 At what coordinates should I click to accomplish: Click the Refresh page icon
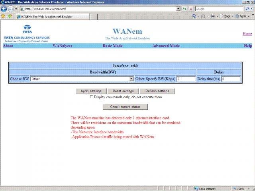[184, 9]
